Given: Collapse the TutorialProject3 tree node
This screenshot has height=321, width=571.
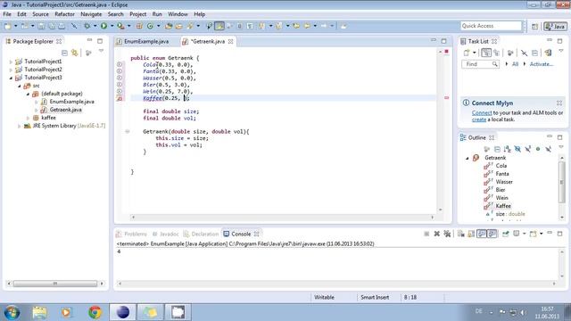Looking at the screenshot, I should pos(11,78).
